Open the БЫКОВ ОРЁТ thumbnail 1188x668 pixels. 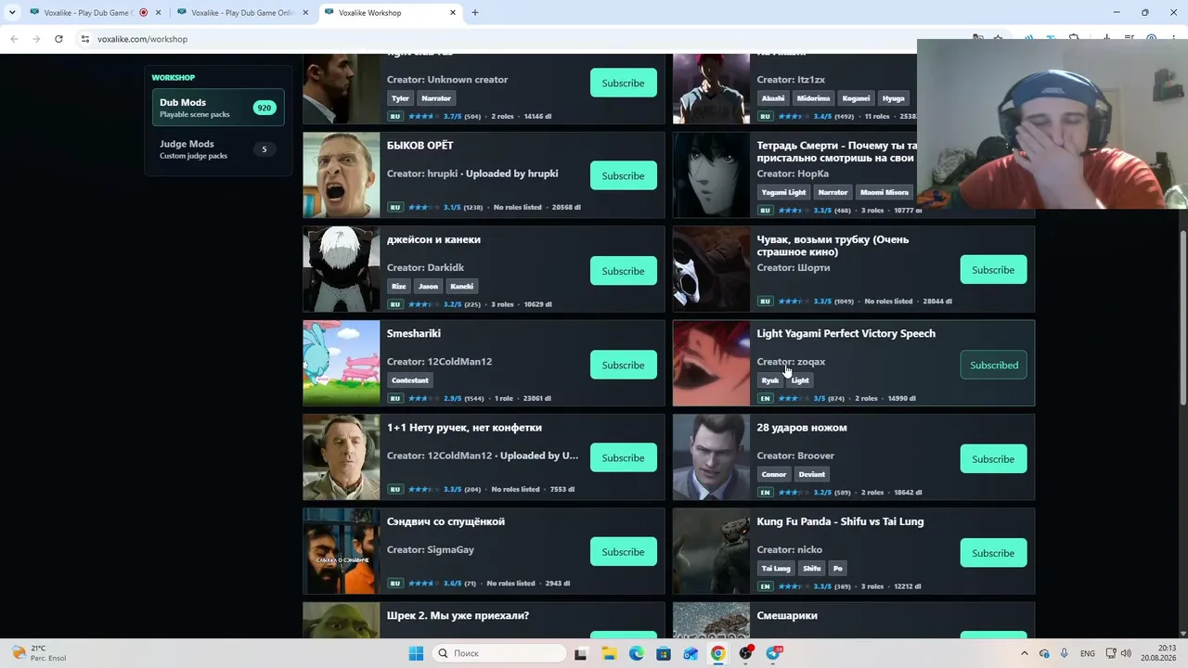point(342,175)
